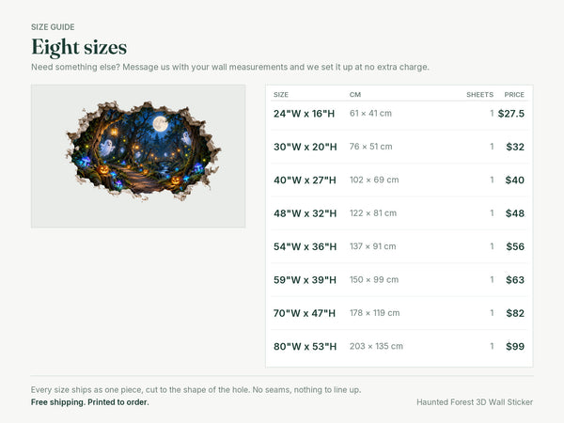
Task: Select the 70"W x 47"H size
Action: coord(399,313)
